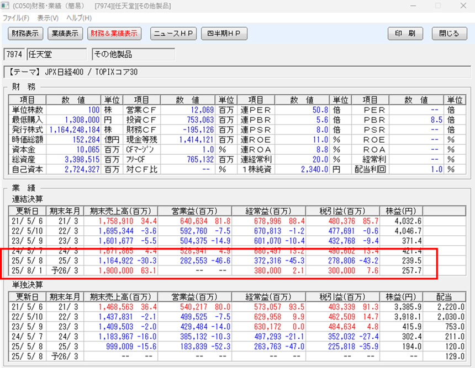Click the 閉じる button
Image resolution: width=475 pixels, height=368 pixels.
449,33
